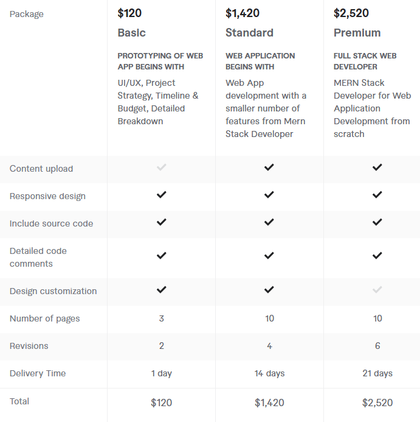This screenshot has height=422, width=420.
Task: Click greyed Premium Design customization checkmark
Action: (x=377, y=290)
